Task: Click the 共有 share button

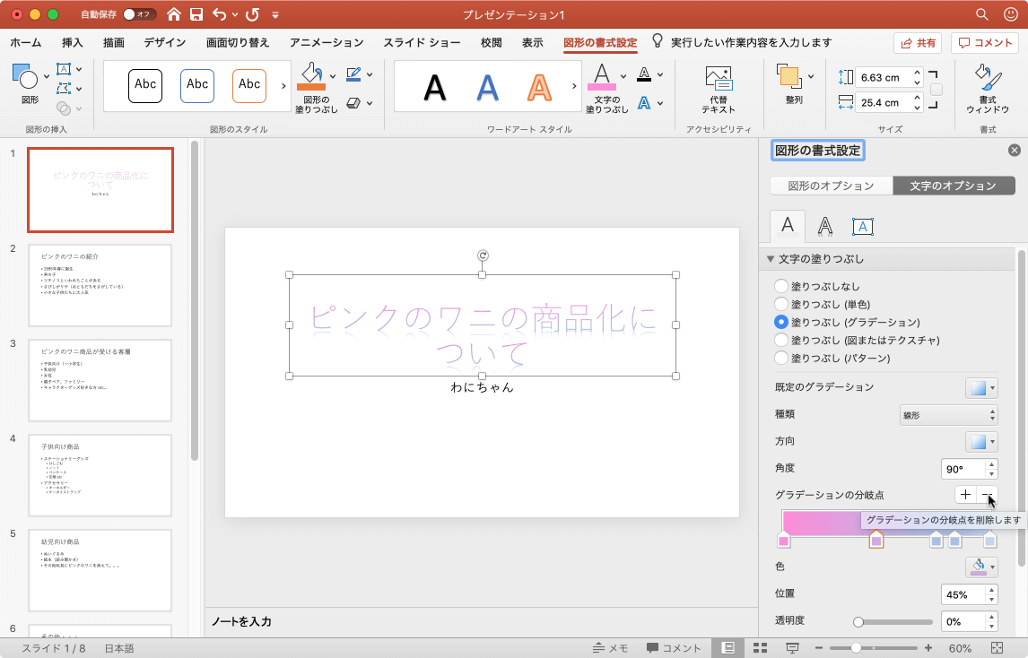Action: pos(917,43)
